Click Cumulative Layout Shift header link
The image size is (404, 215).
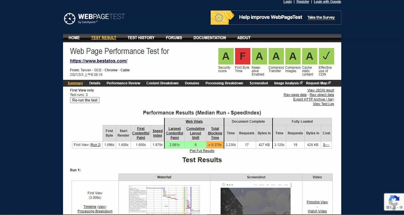coord(196,133)
